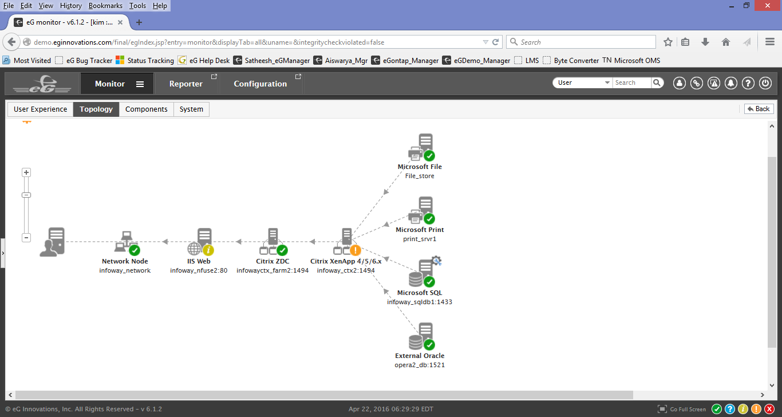Open the Microsoft OMS bookmark
782x417 pixels.
pyautogui.click(x=631, y=60)
